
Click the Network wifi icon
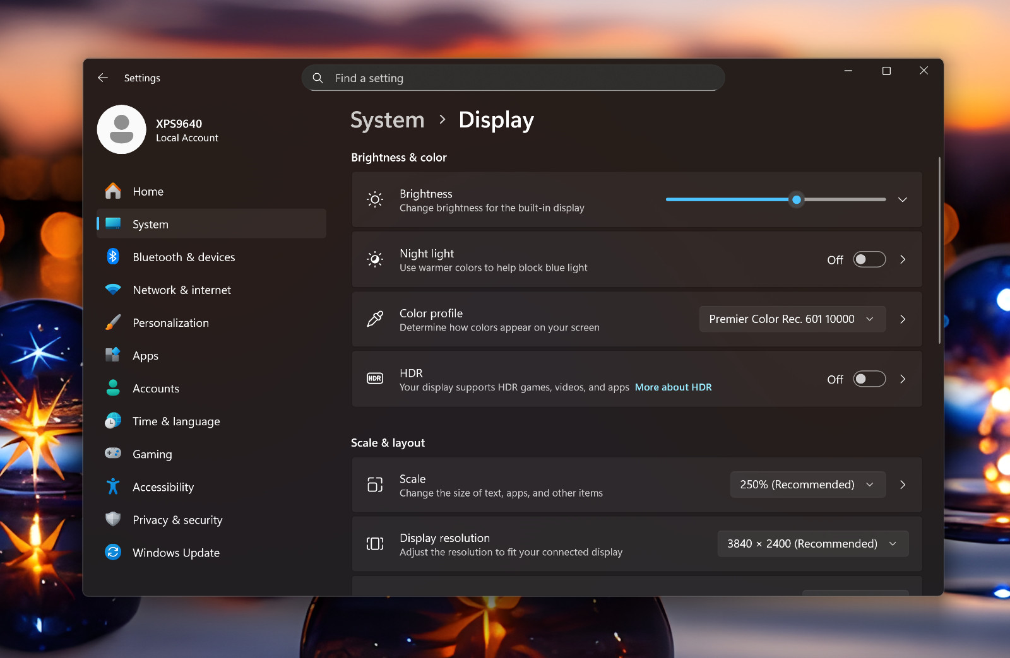click(x=113, y=290)
